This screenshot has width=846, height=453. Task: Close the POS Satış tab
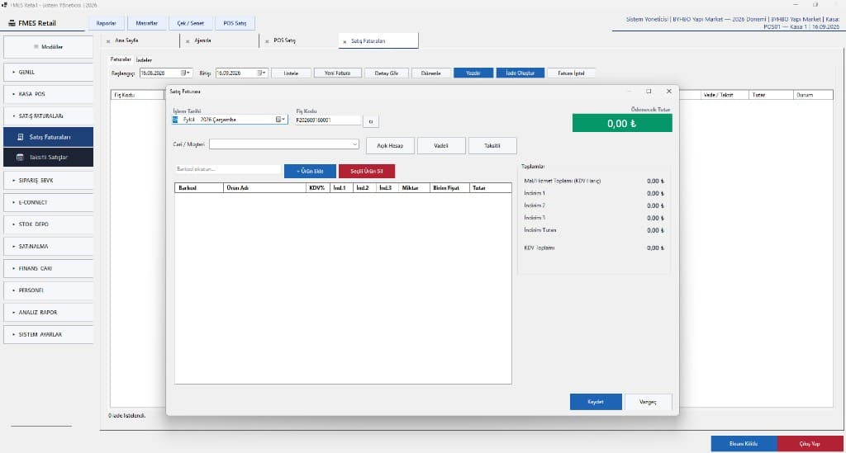(267, 41)
